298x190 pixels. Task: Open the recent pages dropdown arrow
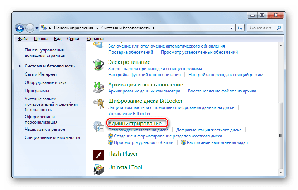tap(37, 28)
